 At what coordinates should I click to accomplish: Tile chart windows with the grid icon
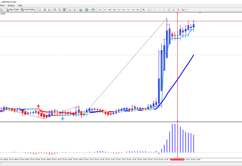click(64, 10)
